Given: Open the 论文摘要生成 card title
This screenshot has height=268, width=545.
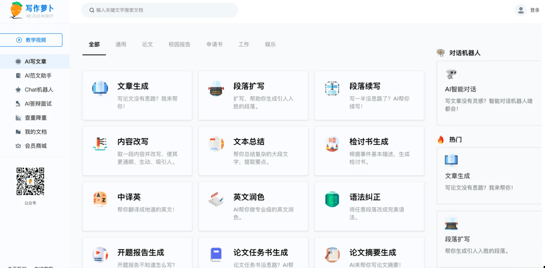Looking at the screenshot, I should 373,252.
